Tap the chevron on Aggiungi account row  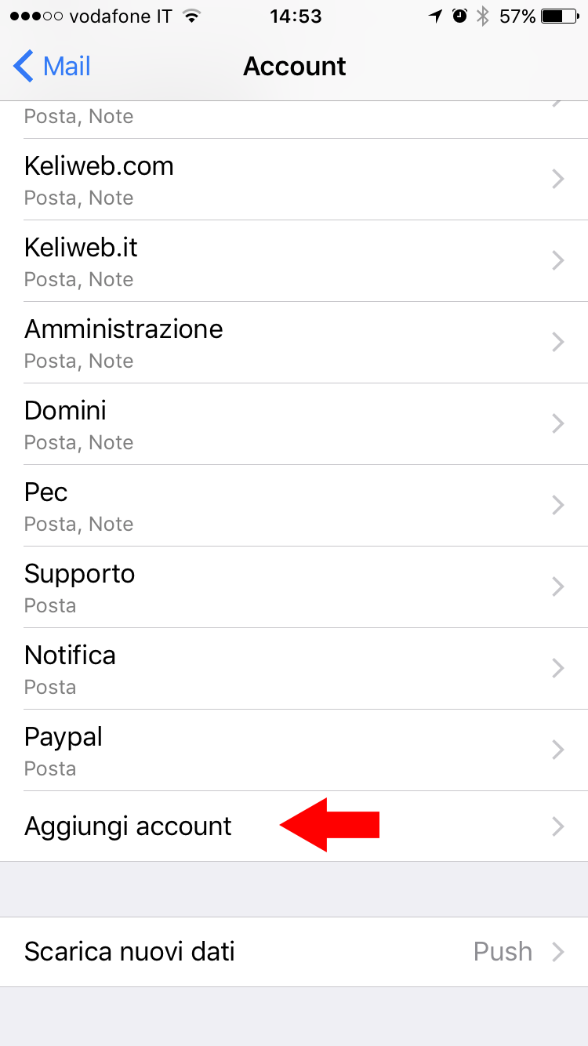[x=558, y=826]
